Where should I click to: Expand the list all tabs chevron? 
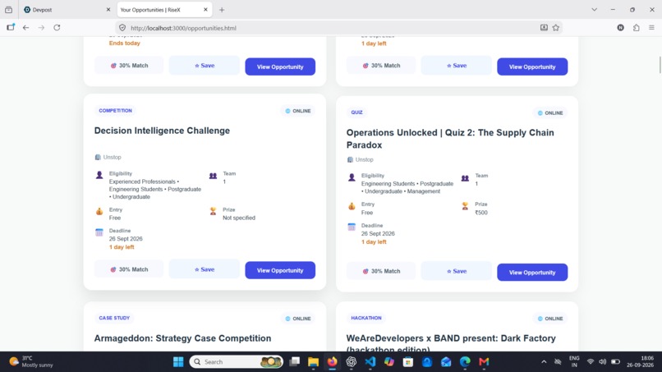[594, 10]
